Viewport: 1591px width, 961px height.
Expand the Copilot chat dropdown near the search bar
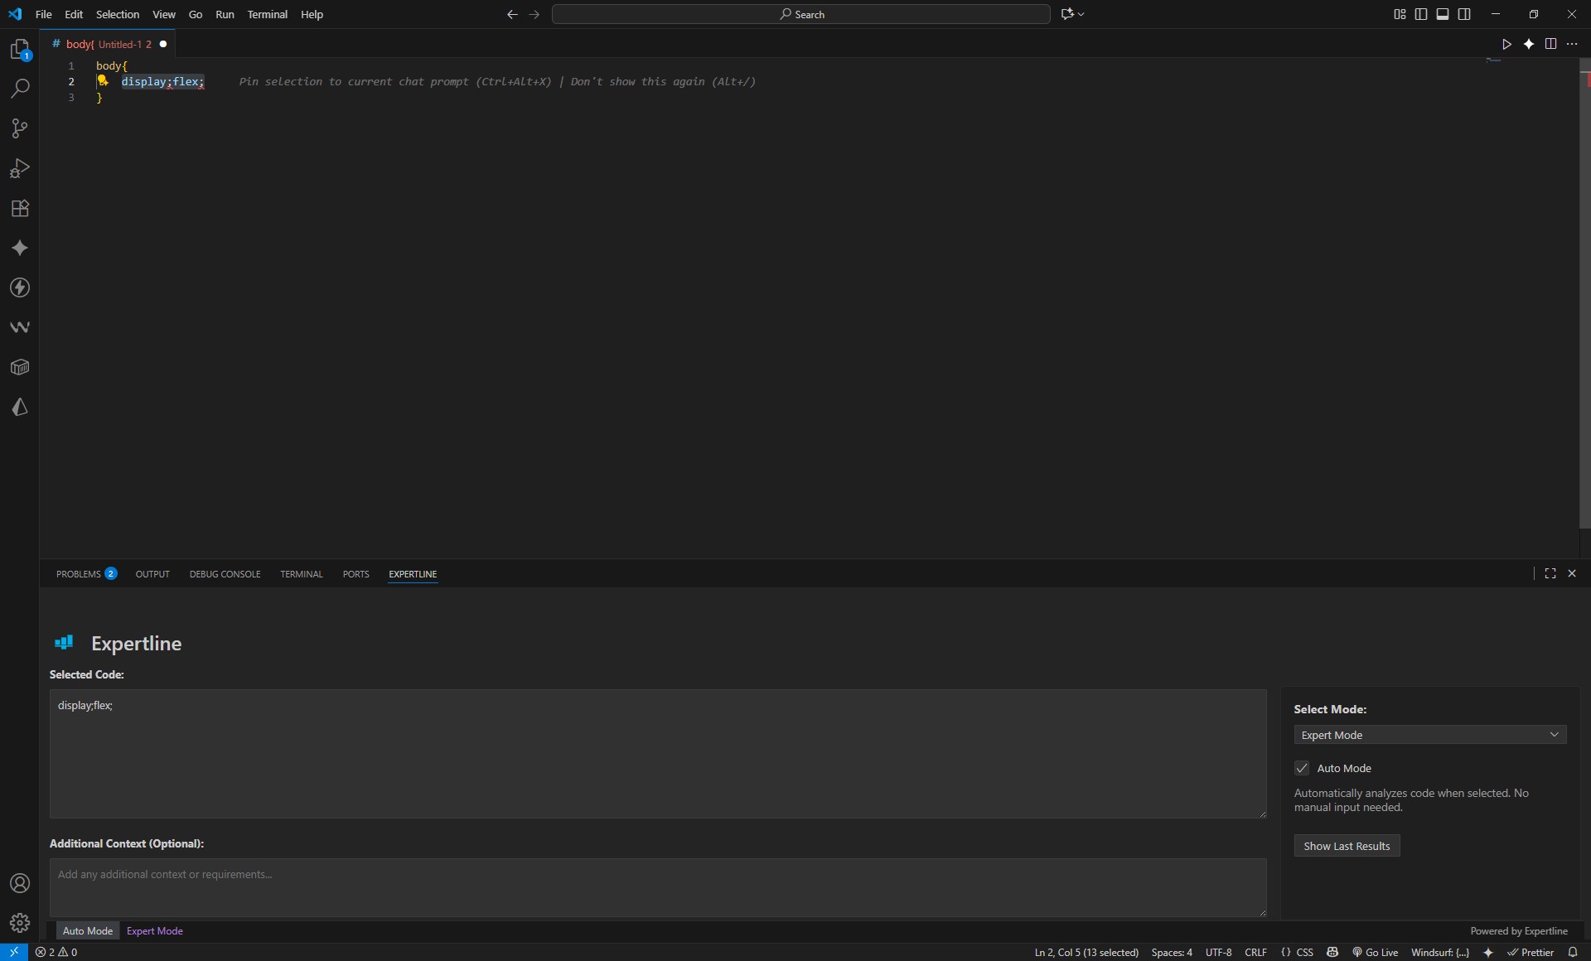point(1081,14)
